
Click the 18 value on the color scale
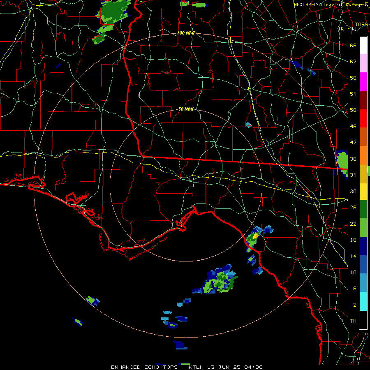(x=353, y=240)
